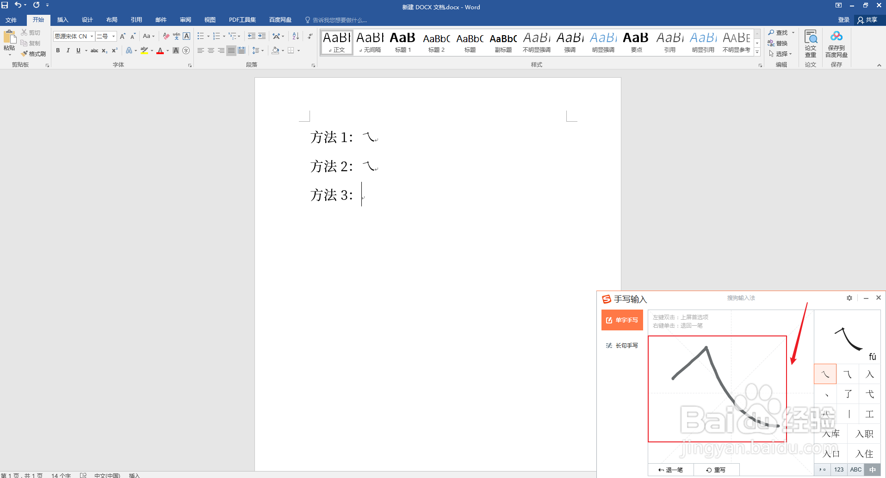Switch handwriting recognition to 123 numbers

coord(839,469)
